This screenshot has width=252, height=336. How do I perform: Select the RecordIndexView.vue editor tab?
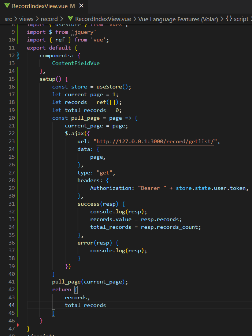[x=44, y=6]
